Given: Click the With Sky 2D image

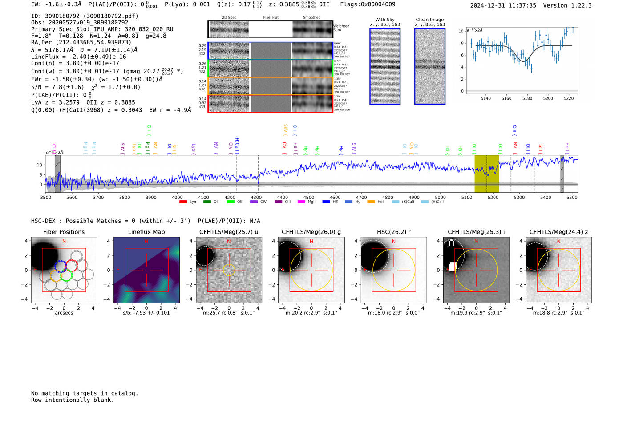Looking at the screenshot, I should [385, 66].
